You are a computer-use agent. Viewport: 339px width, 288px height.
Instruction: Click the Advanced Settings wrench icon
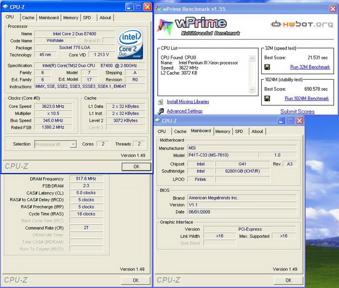pyautogui.click(x=161, y=111)
